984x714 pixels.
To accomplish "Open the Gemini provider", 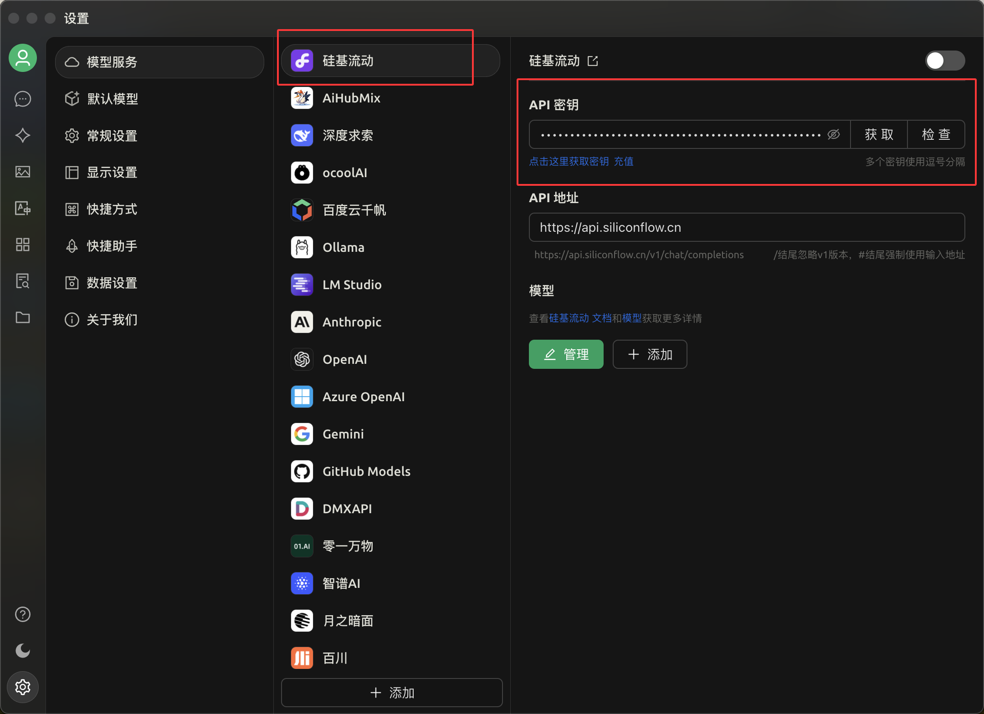I will (343, 433).
